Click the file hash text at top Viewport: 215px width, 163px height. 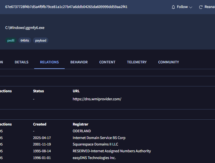[x=66, y=7]
